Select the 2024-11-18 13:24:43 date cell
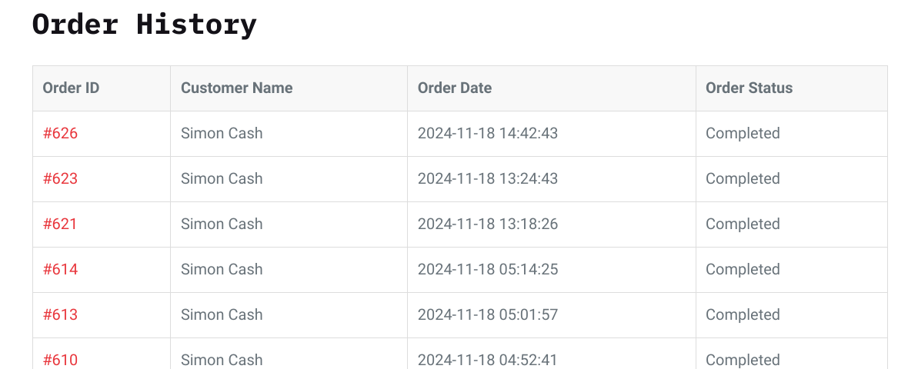Image resolution: width=908 pixels, height=369 pixels. 487,178
